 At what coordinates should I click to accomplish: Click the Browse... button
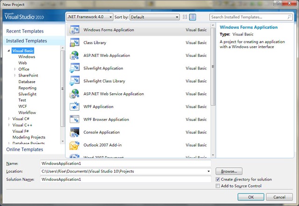[x=229, y=171]
